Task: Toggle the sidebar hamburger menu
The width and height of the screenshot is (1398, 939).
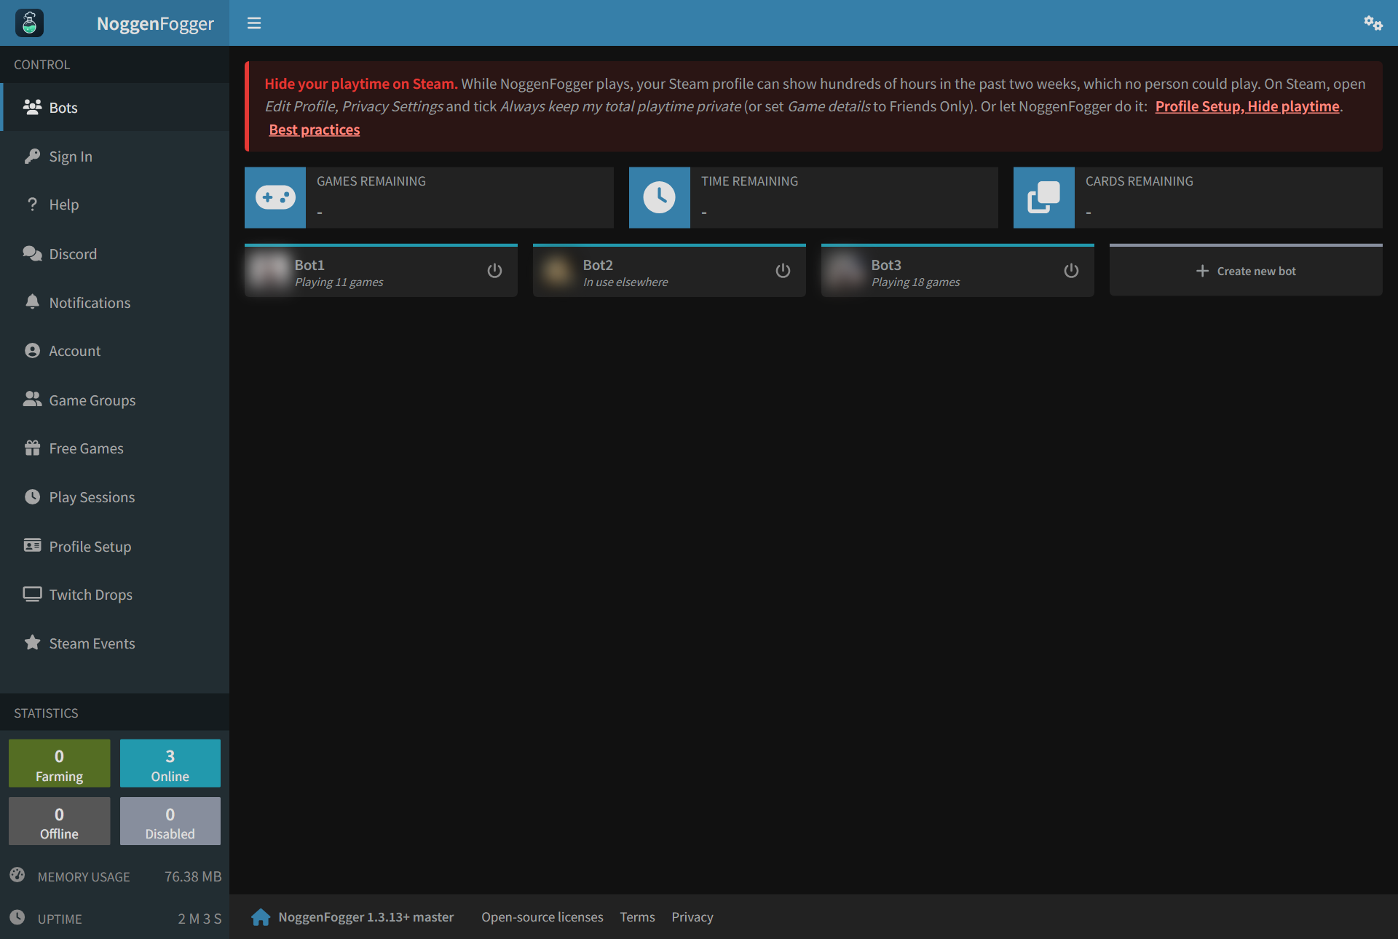Action: click(254, 23)
